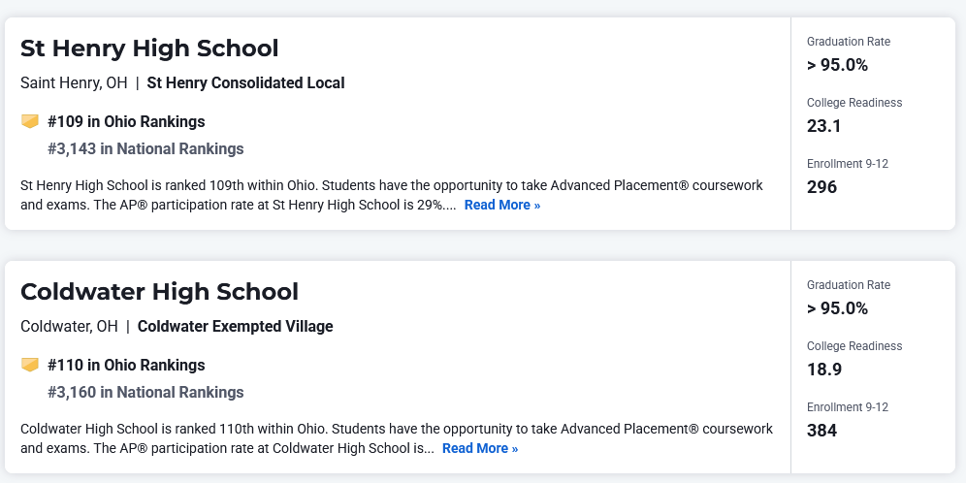Image resolution: width=966 pixels, height=483 pixels.
Task: Open St Henry Consolidated Local district link
Action: coord(245,83)
